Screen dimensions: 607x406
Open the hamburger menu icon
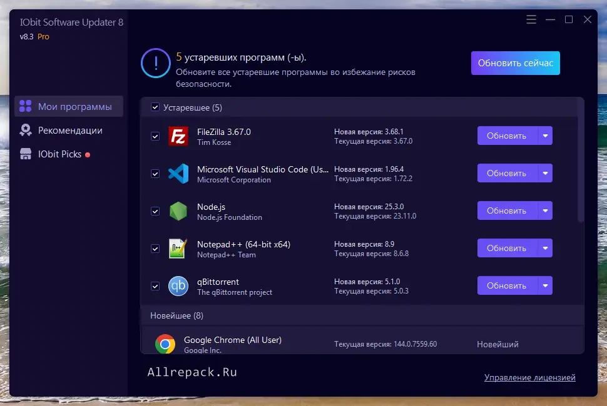pyautogui.click(x=531, y=19)
